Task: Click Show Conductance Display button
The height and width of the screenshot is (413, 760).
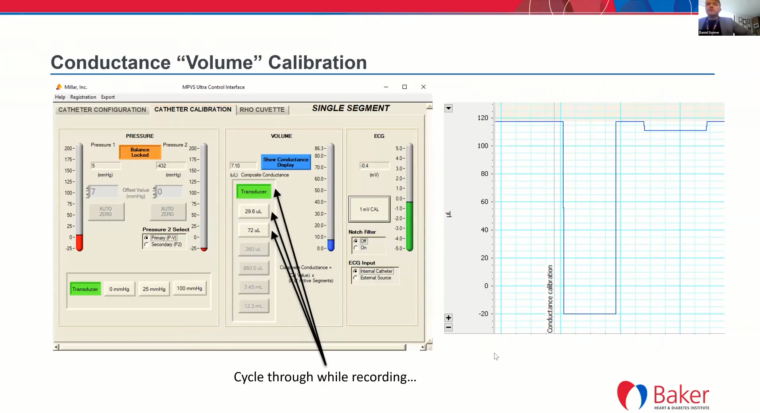Action: click(x=285, y=162)
